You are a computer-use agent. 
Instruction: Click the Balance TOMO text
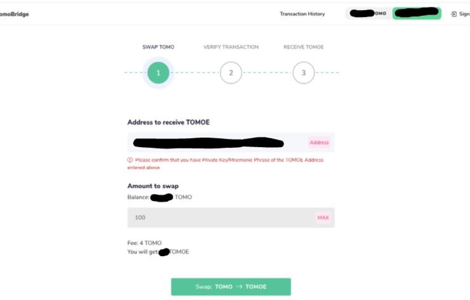pos(160,197)
